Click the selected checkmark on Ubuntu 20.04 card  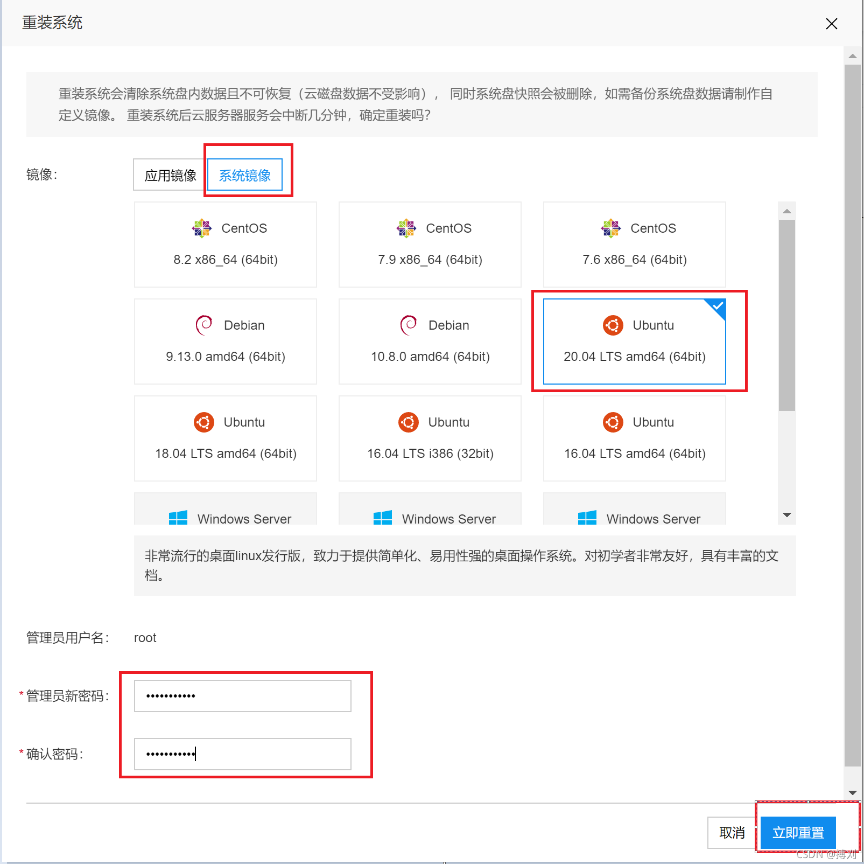718,306
